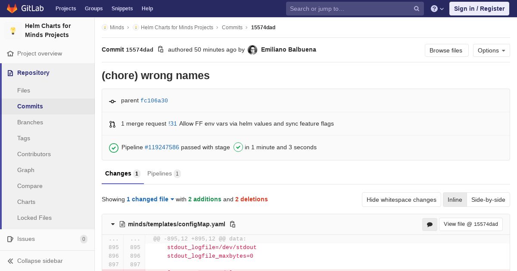
Task: Click Issues count badge 0
Action: click(x=84, y=239)
